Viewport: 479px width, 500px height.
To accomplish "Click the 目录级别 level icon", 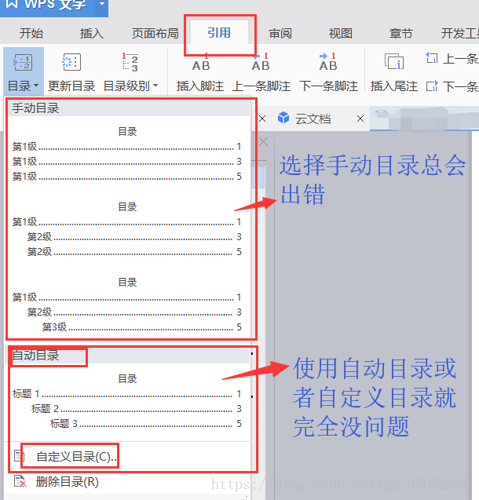I will pos(130,62).
